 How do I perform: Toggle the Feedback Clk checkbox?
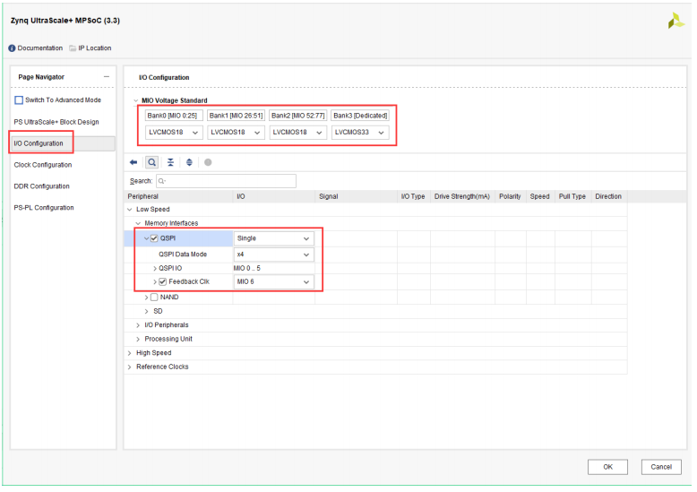[163, 282]
